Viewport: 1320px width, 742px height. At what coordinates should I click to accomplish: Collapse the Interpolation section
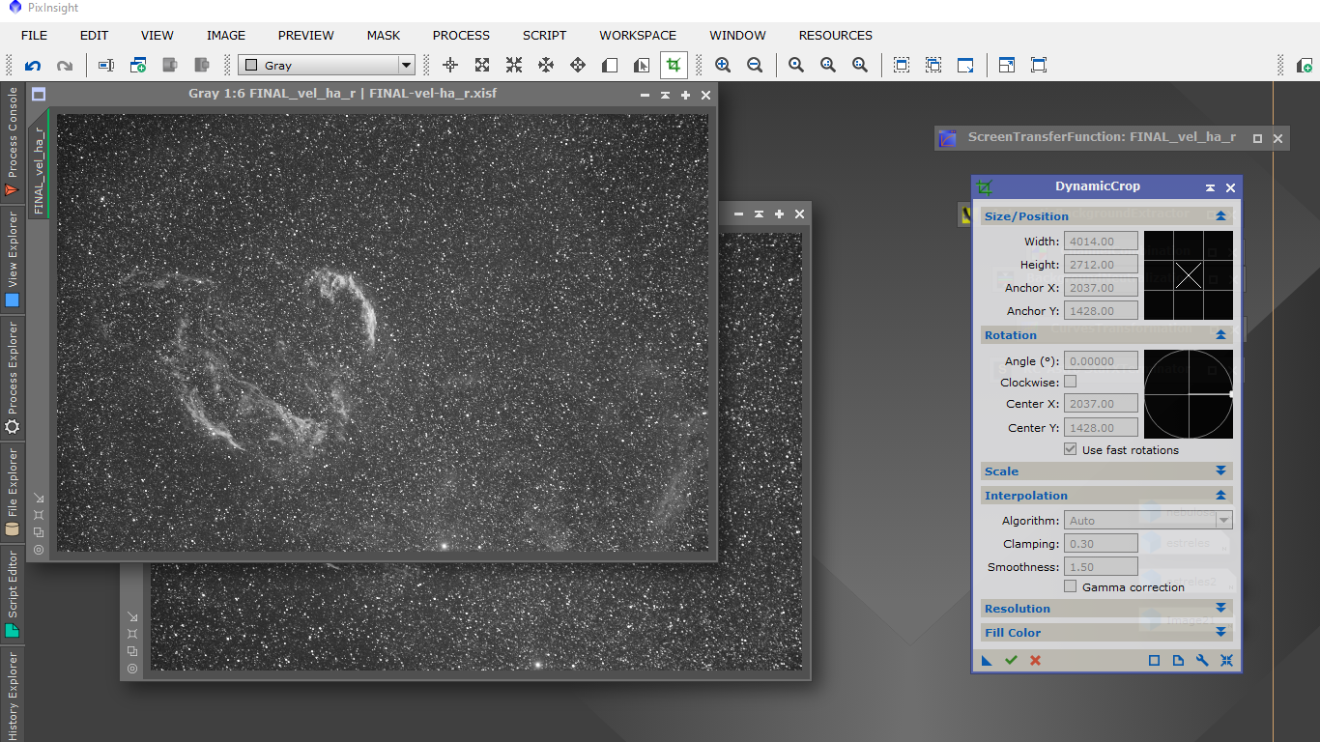coord(1220,496)
